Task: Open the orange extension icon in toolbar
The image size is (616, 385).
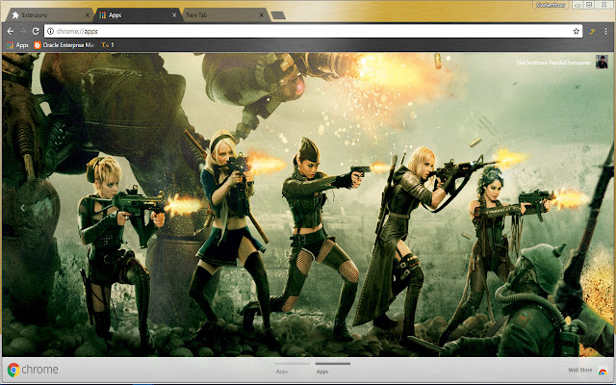Action: pos(592,31)
